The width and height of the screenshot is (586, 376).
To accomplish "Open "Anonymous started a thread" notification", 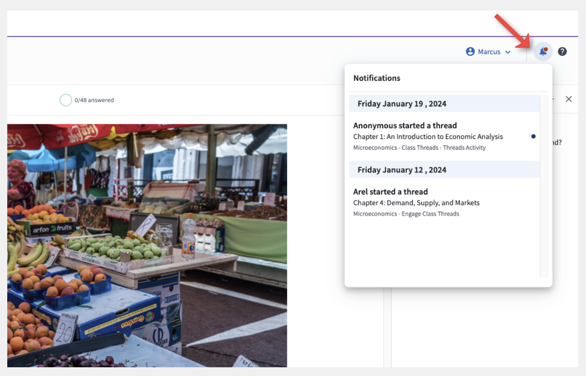I will (405, 125).
